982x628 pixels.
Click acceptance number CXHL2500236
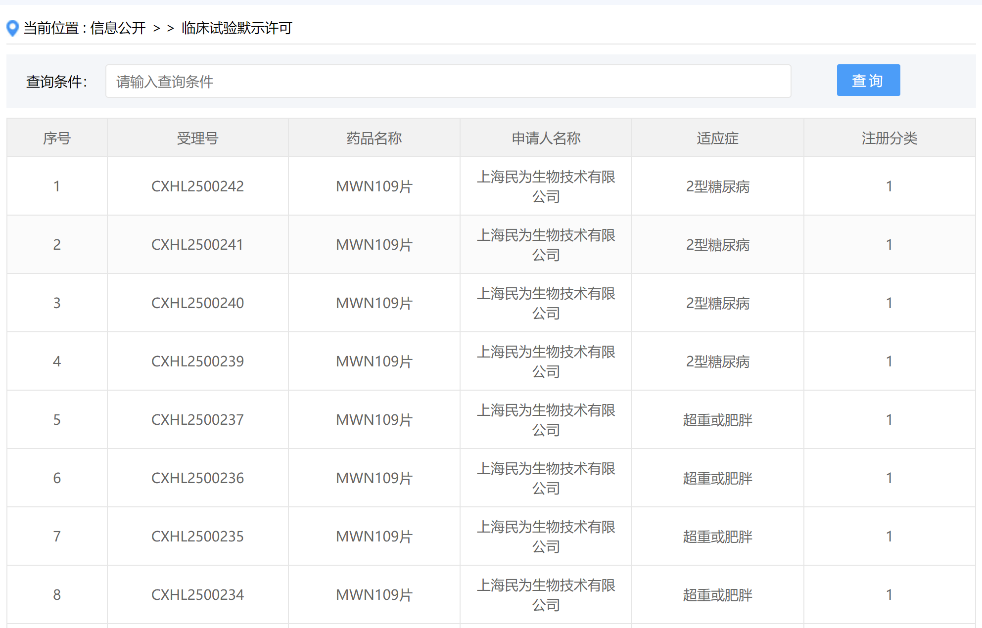coord(197,478)
